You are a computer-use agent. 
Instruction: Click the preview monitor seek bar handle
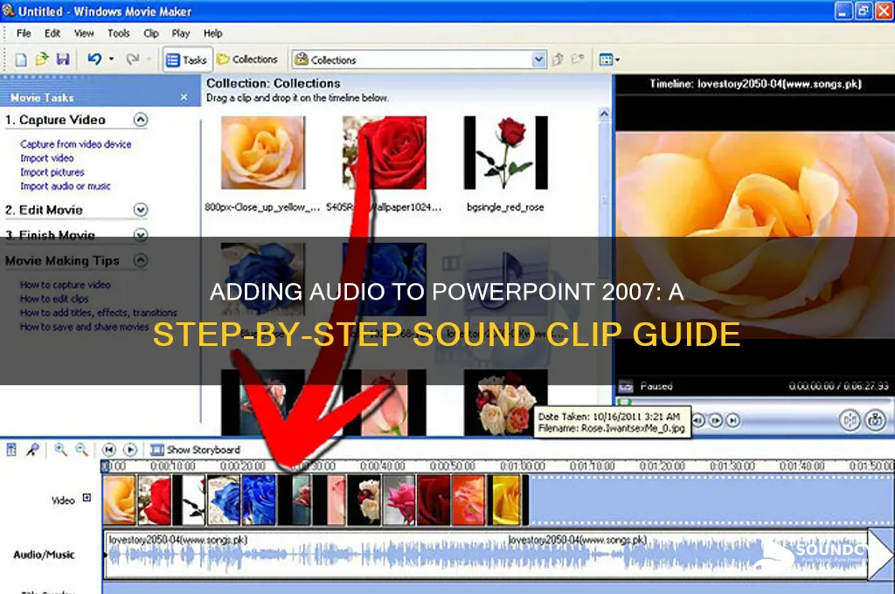(624, 402)
